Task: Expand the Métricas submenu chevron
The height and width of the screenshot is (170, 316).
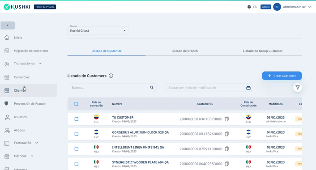Action: [32, 156]
